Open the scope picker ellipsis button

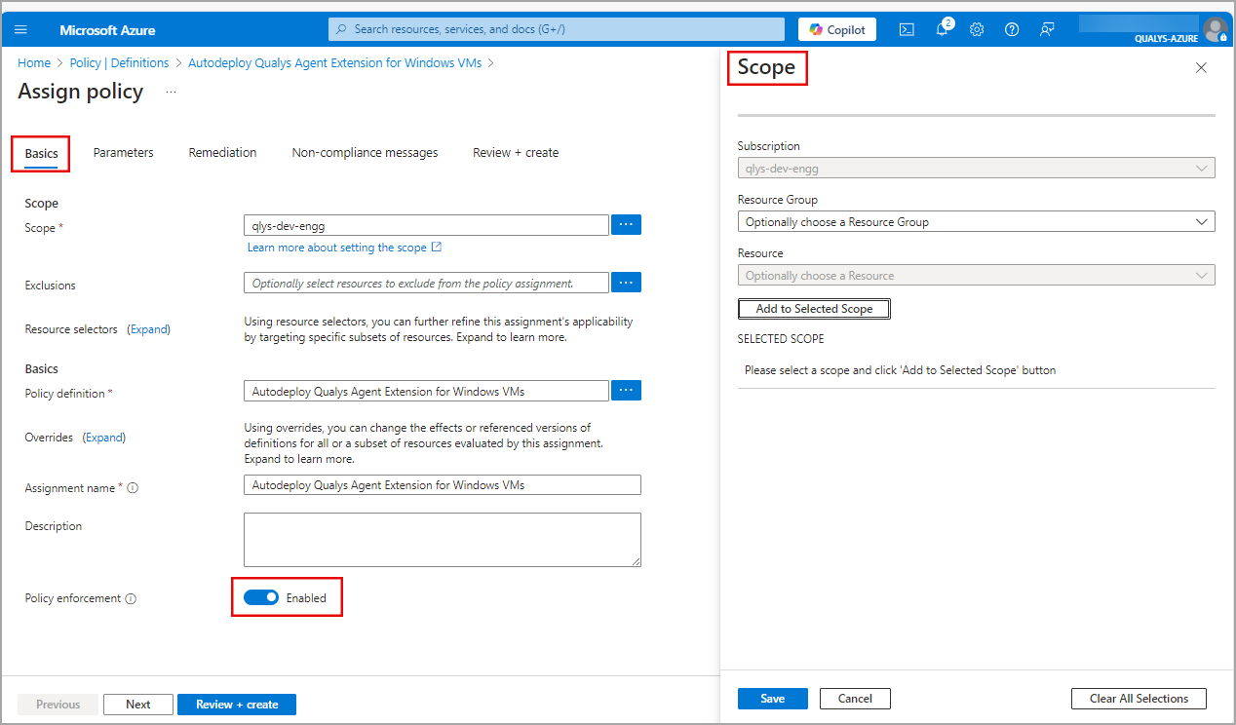[x=626, y=224]
